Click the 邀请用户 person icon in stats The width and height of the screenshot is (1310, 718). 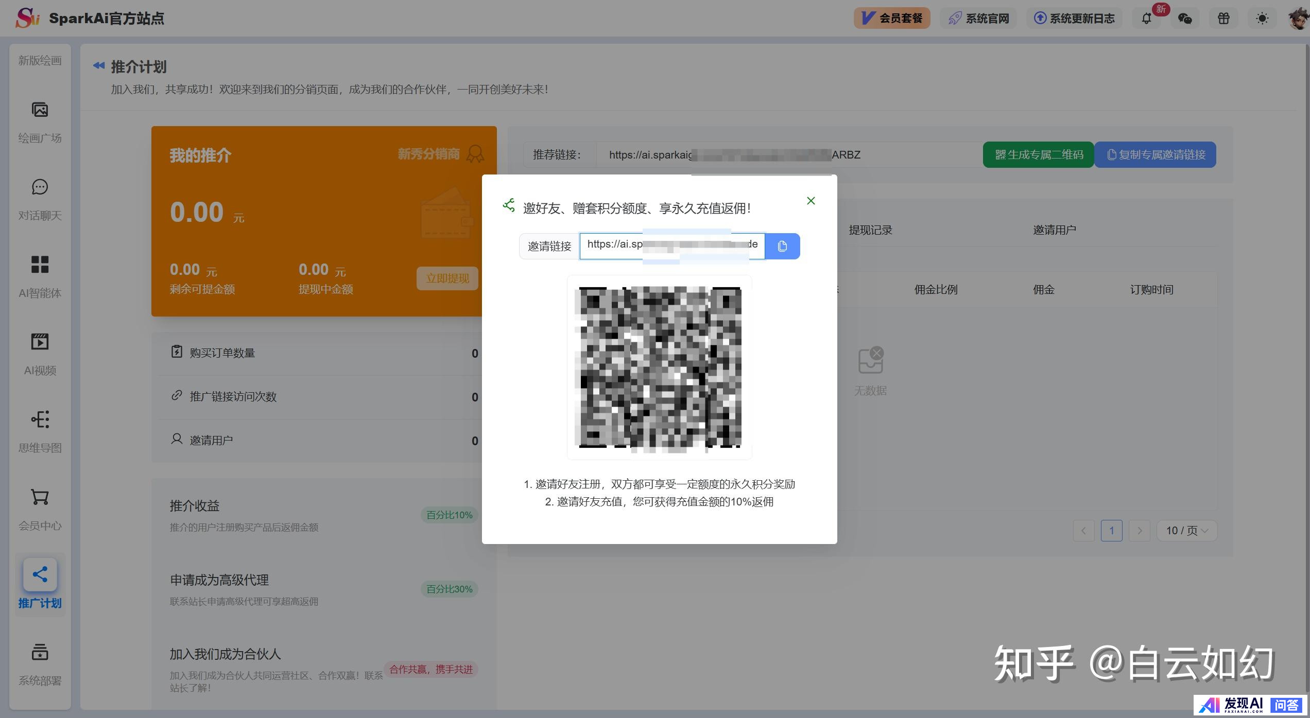point(177,439)
